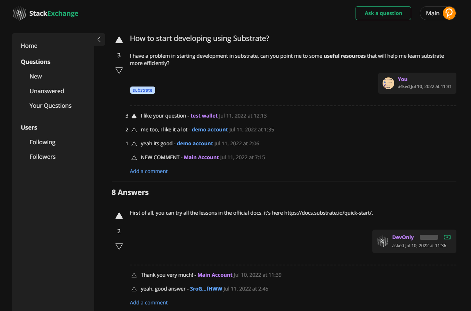Downvote the Substrate question
471x311 pixels.
(119, 70)
